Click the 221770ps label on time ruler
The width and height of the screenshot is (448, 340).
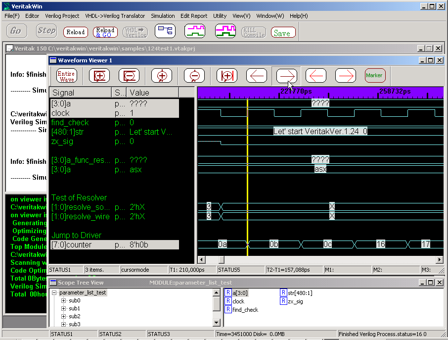(296, 91)
